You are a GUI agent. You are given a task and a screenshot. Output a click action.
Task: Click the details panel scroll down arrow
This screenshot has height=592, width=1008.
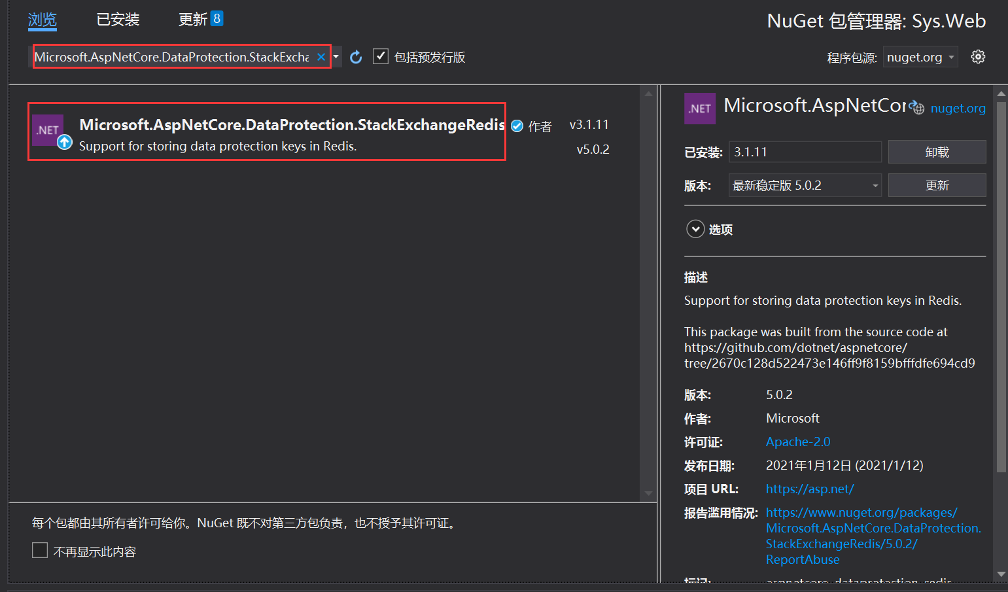(1001, 574)
